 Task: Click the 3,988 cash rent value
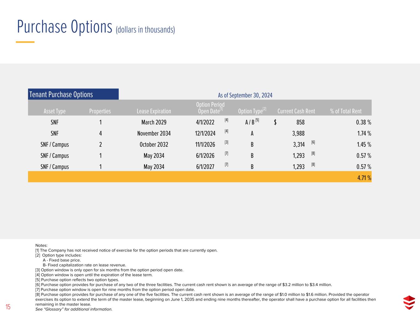click(x=298, y=133)
